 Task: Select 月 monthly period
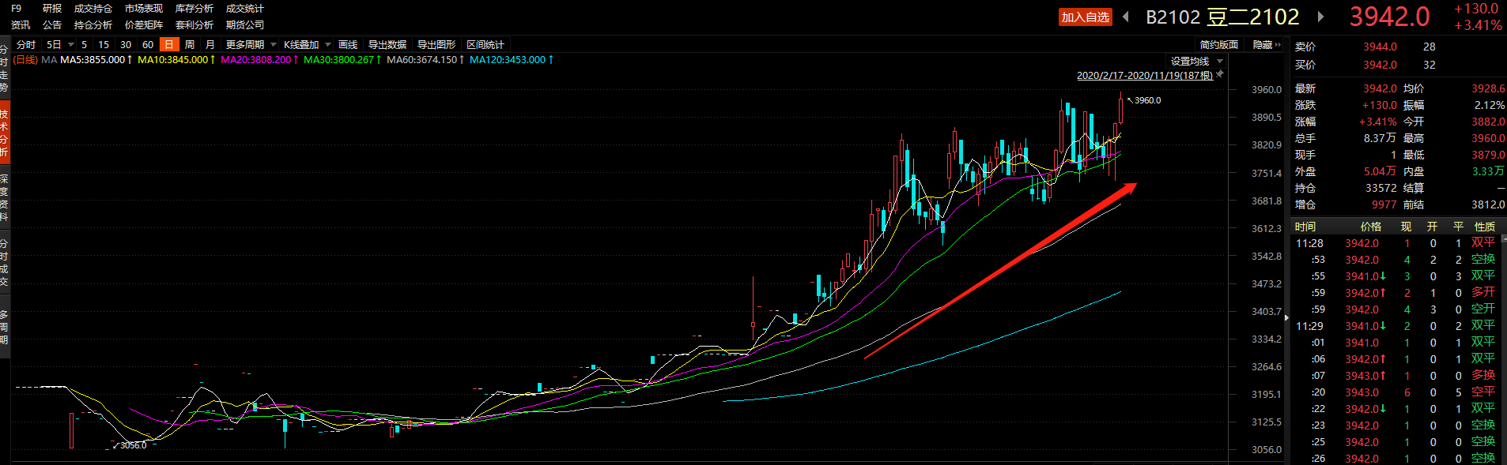tap(210, 45)
